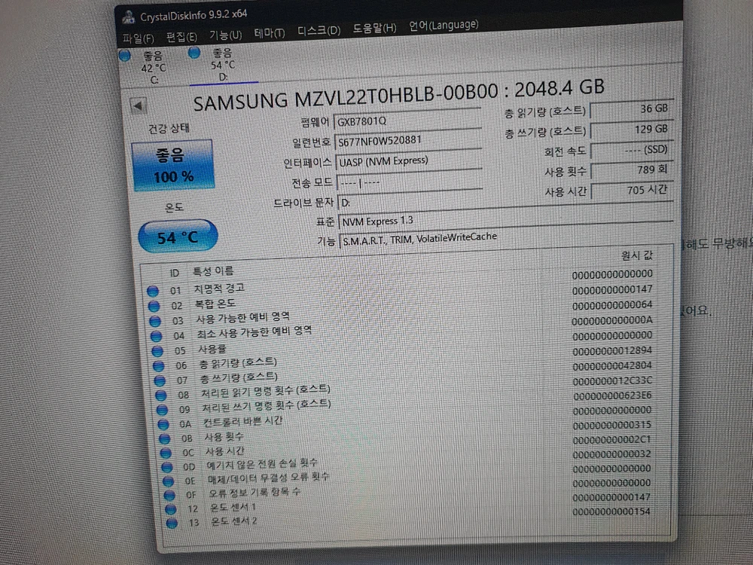Click status circle of row 03 사용 가능한 예비 영역

coord(154,321)
